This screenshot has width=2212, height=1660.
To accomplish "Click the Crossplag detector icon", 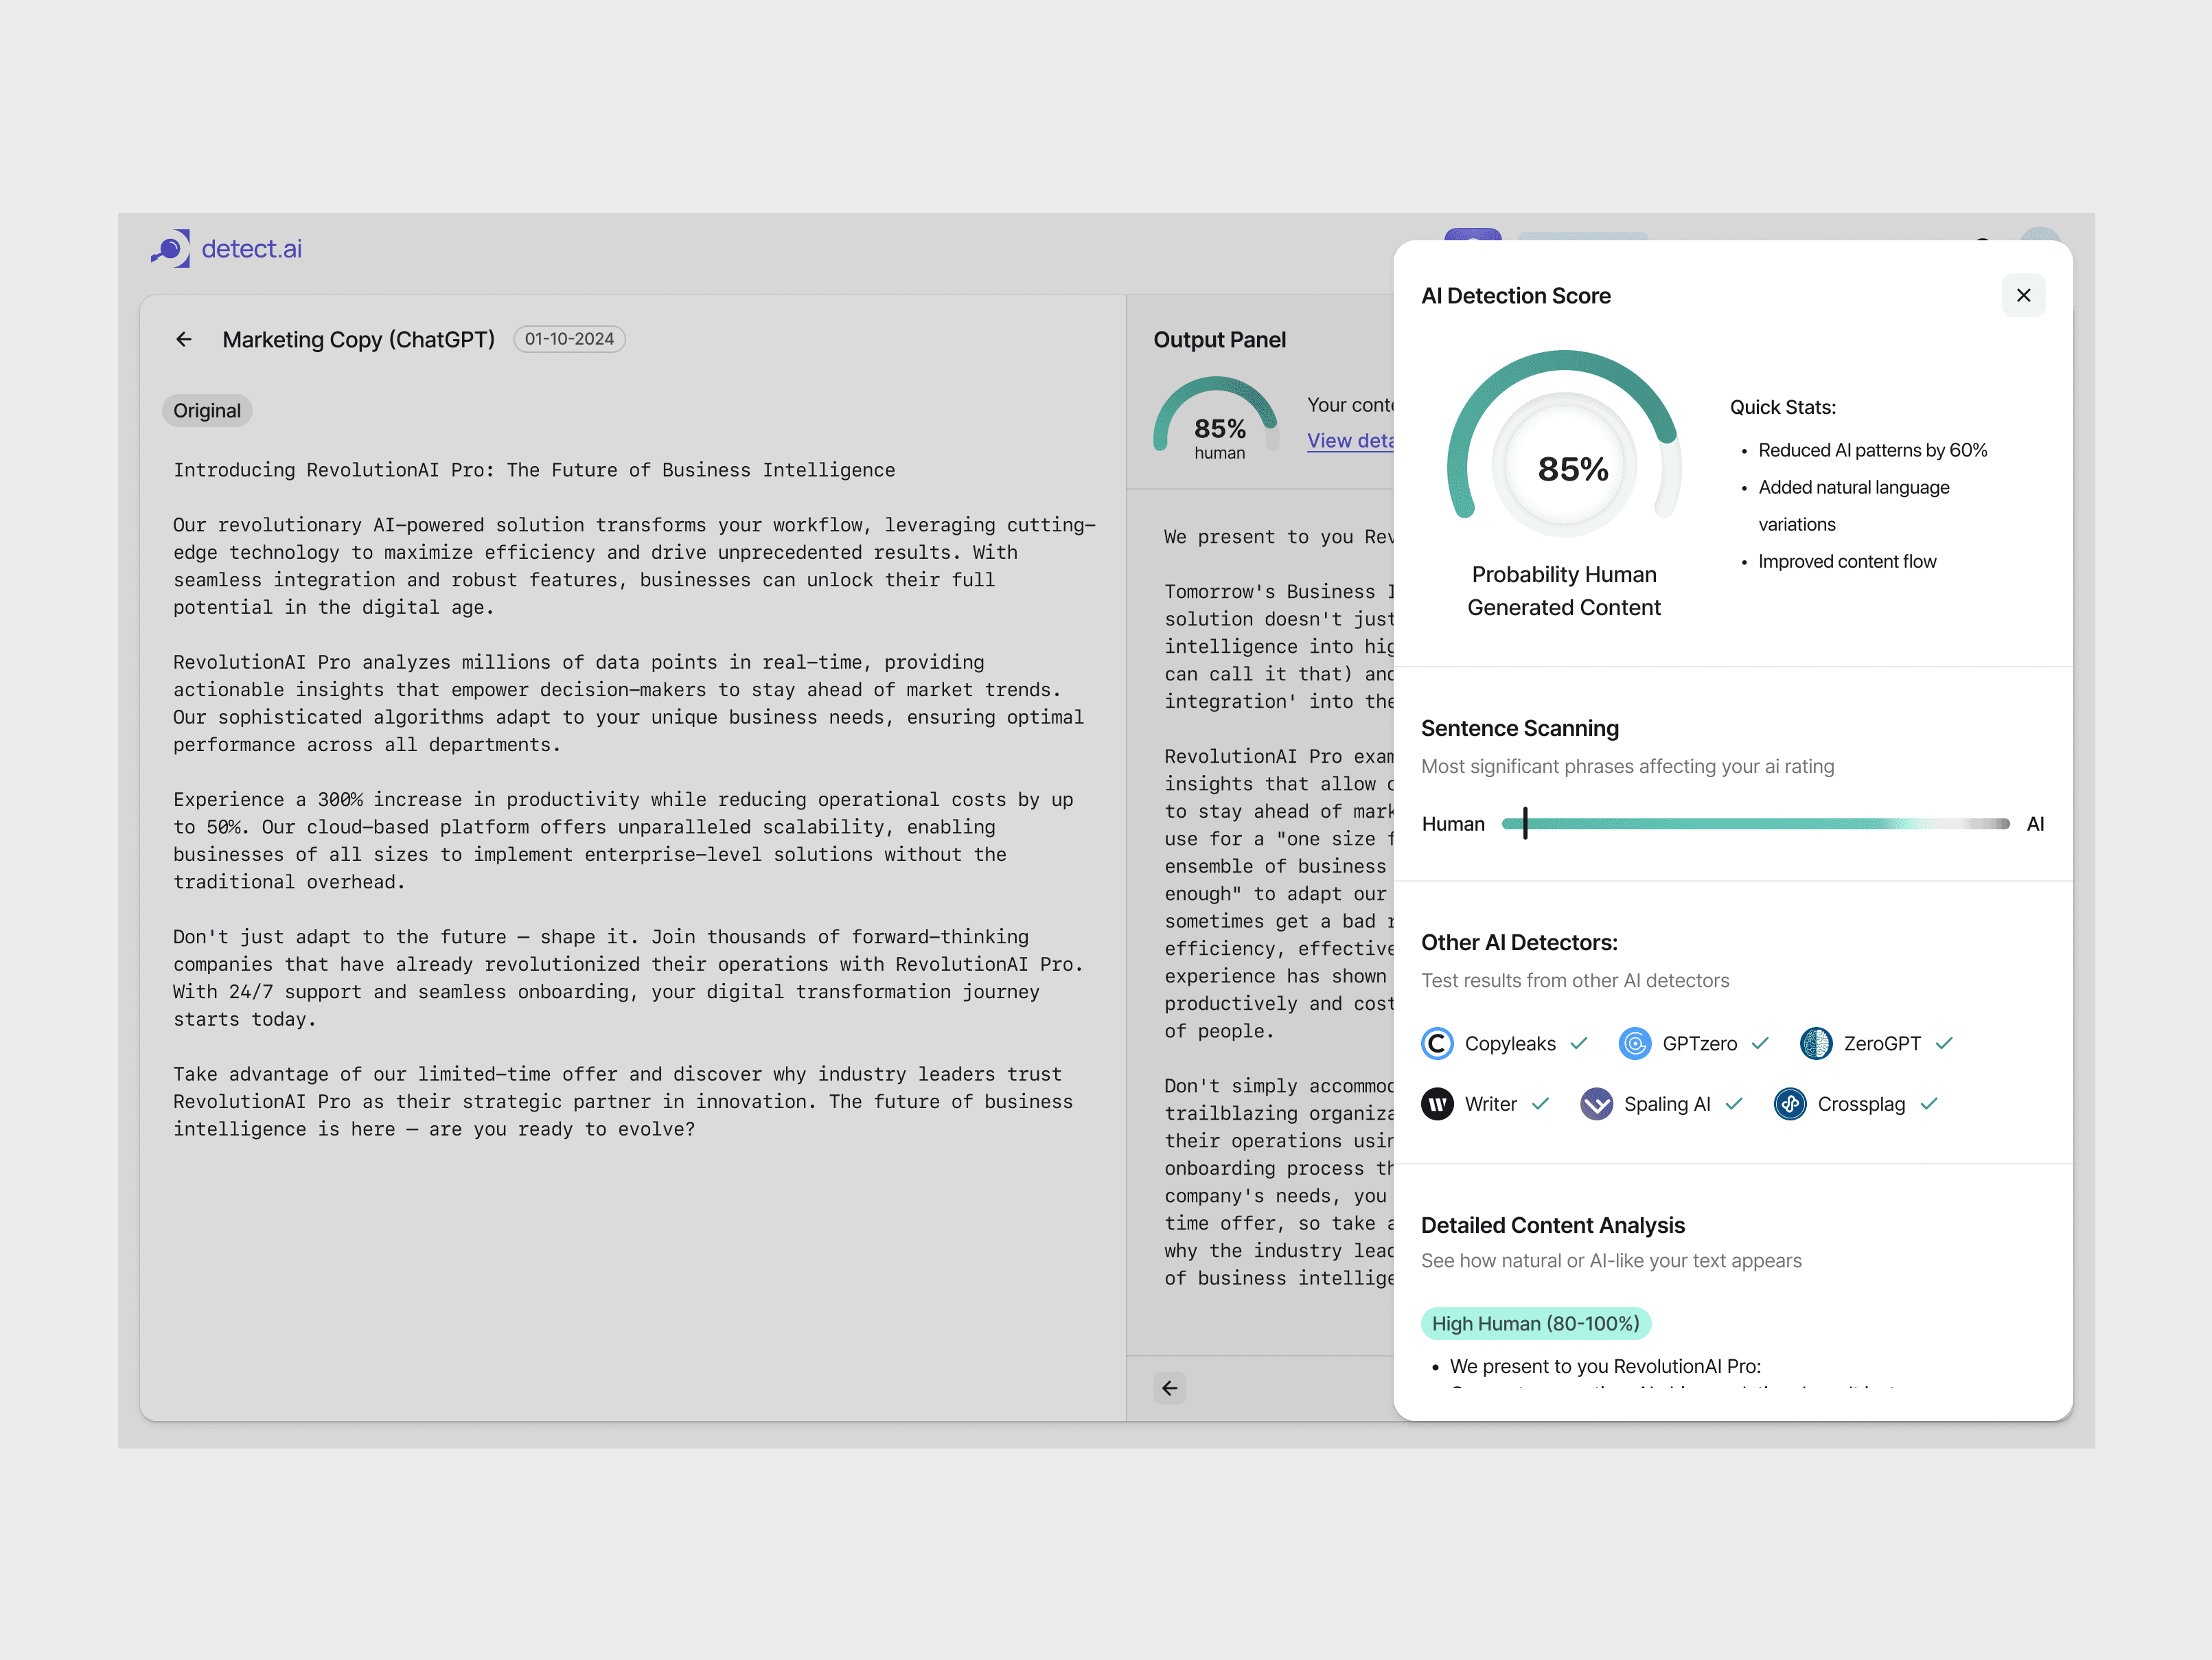I will [x=1789, y=1104].
